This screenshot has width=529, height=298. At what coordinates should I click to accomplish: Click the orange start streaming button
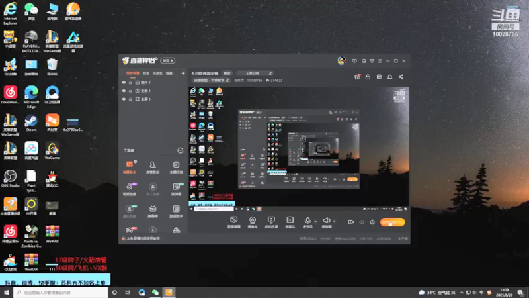[x=392, y=222]
